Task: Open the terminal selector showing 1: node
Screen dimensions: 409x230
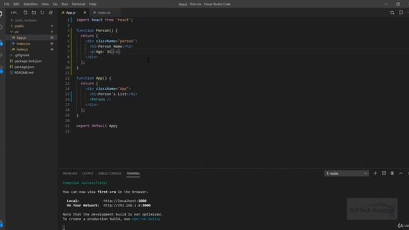Action: coord(346,173)
